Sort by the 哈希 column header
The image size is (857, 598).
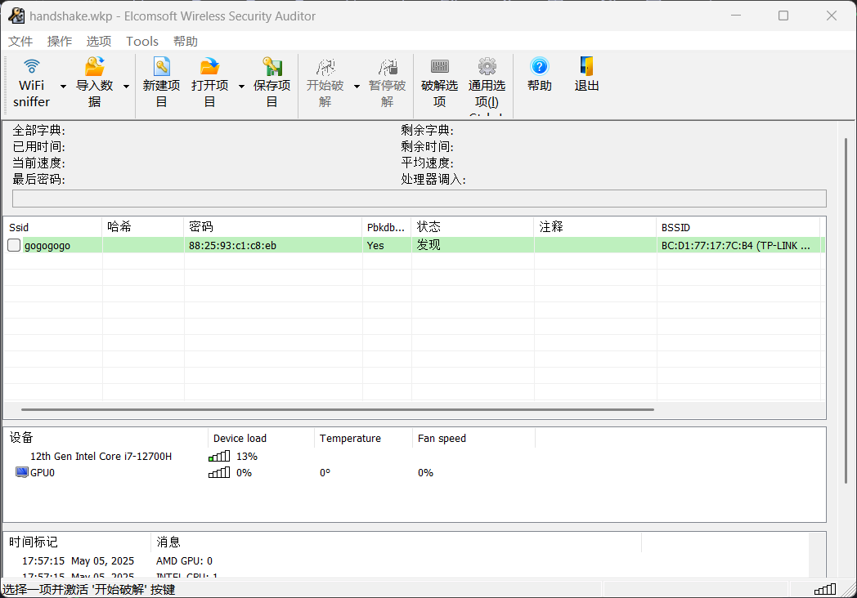coord(142,227)
